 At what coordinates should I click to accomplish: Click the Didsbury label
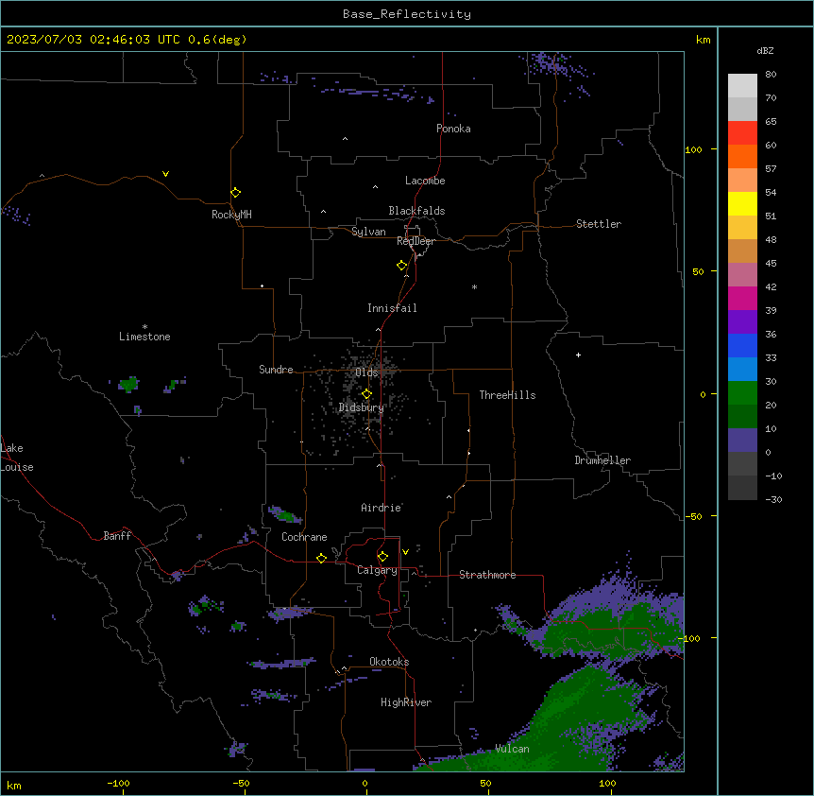[x=362, y=407]
